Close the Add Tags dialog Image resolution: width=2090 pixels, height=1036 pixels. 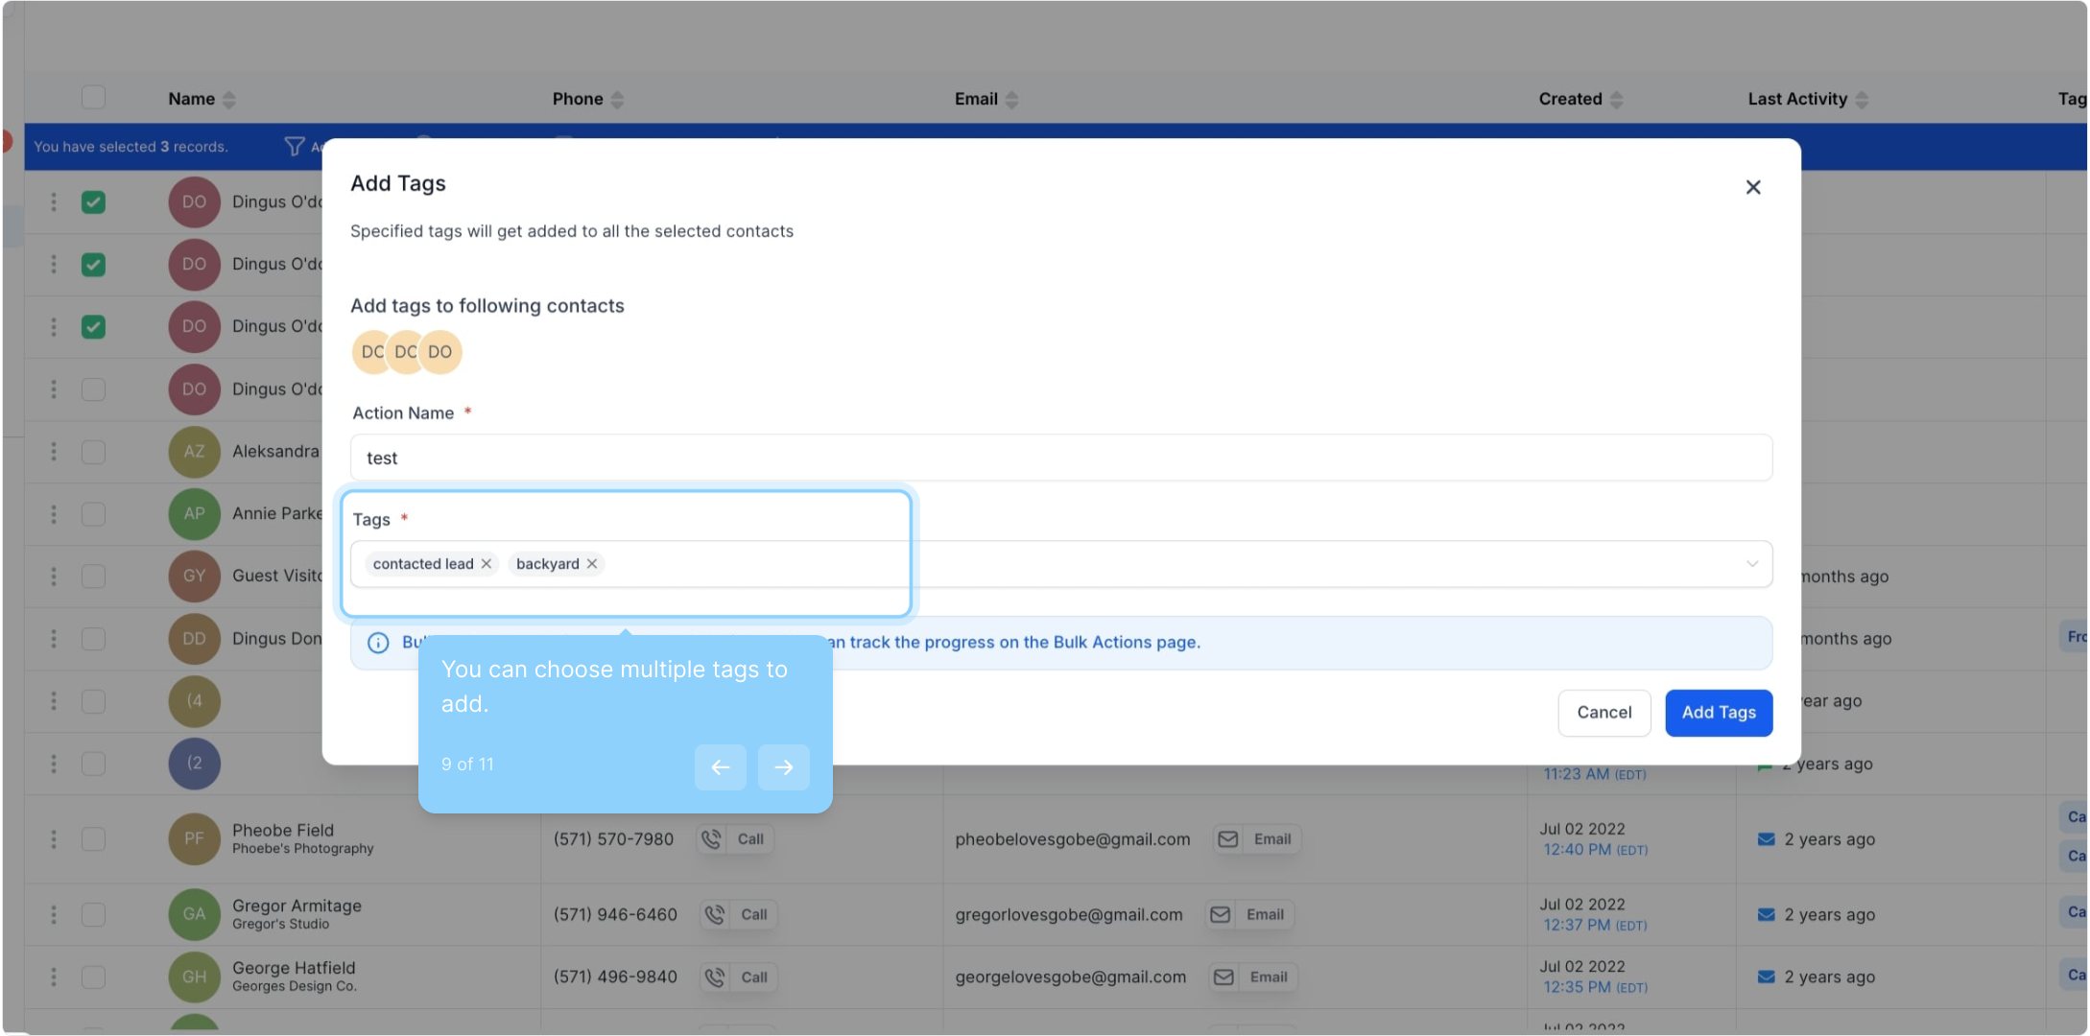pyautogui.click(x=1752, y=187)
